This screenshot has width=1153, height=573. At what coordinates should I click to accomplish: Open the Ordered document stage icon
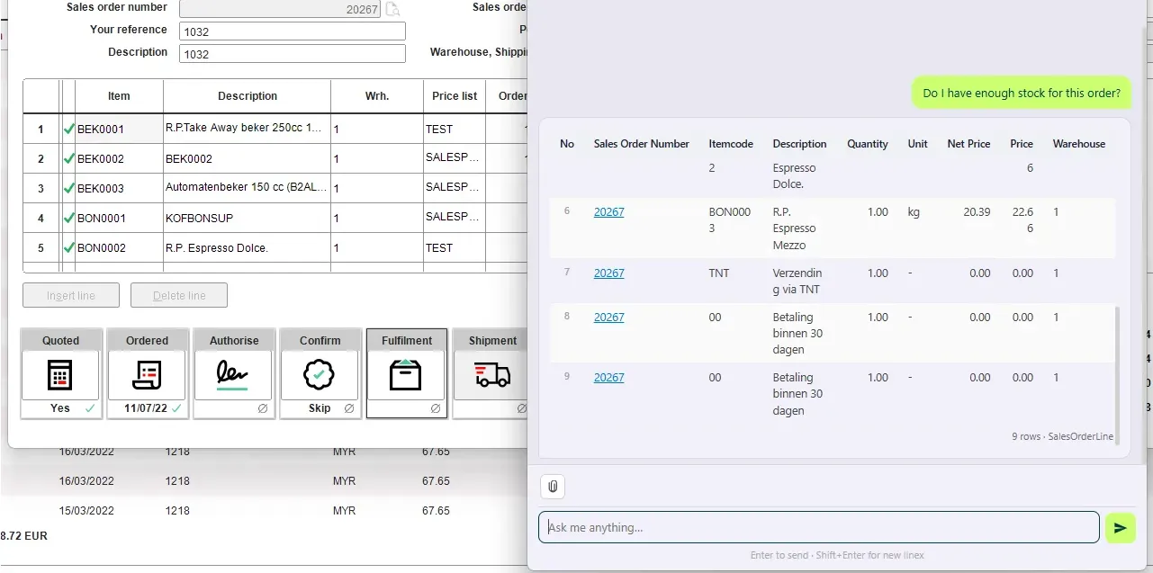tap(147, 375)
